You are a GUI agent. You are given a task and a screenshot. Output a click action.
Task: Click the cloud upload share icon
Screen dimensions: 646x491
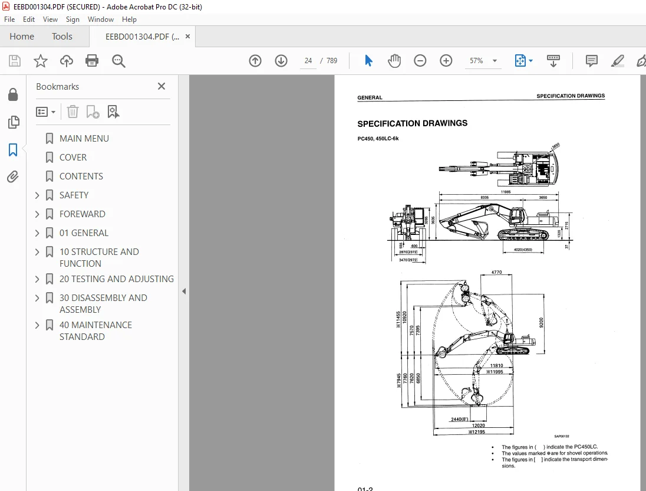point(67,61)
